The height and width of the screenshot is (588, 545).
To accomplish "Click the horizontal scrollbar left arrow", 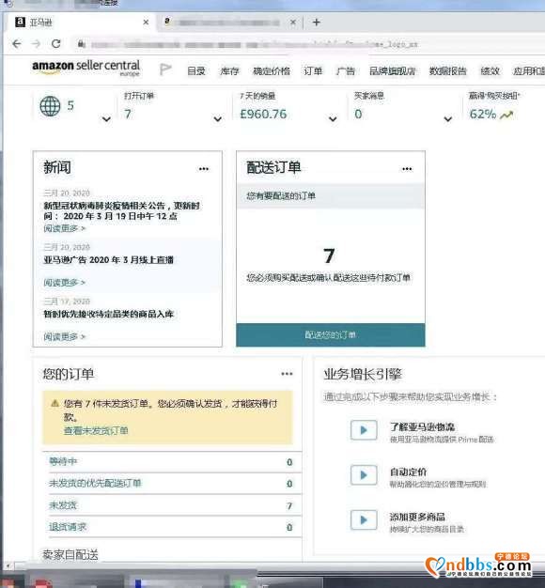I will tap(7, 565).
